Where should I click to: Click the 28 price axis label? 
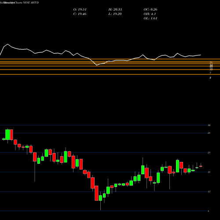209,133
